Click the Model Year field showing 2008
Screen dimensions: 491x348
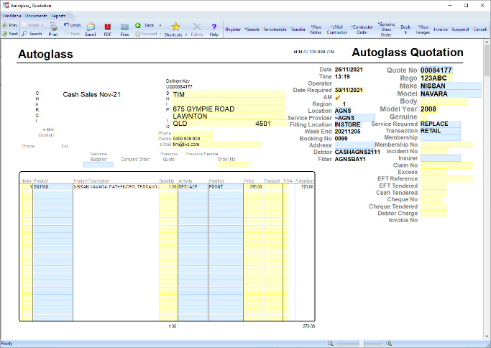pos(429,109)
